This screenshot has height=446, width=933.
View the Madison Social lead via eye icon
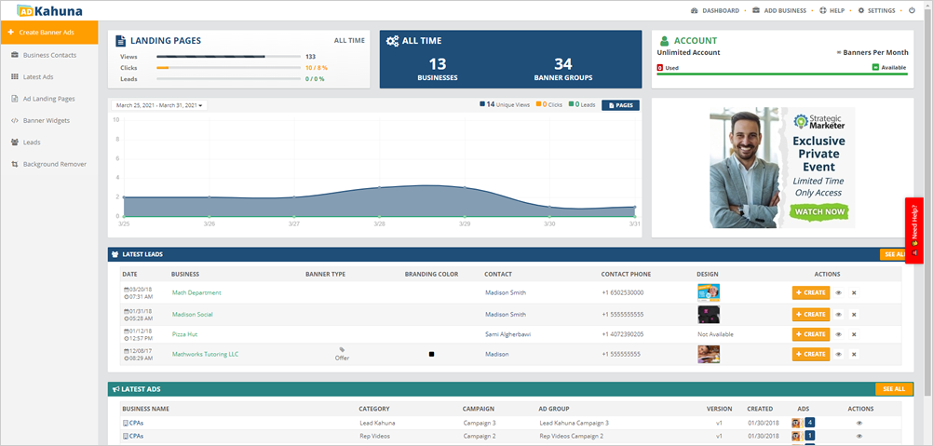pyautogui.click(x=838, y=314)
